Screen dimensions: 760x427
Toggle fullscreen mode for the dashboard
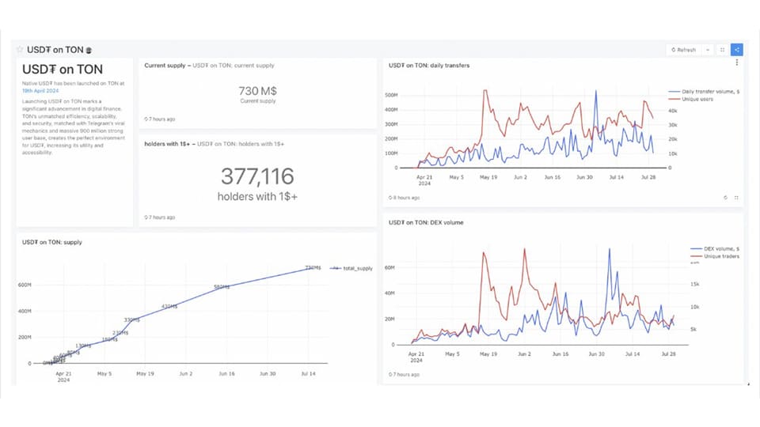tap(722, 49)
